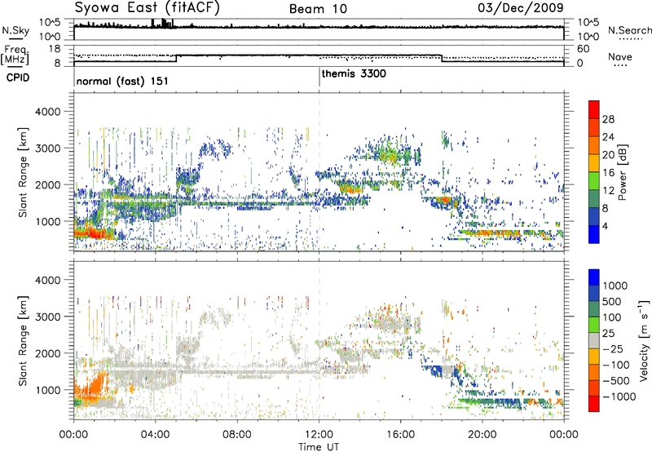Screen dimensions: 652x452
Task: Click the '12:00' time axis label
Action: pos(319,434)
